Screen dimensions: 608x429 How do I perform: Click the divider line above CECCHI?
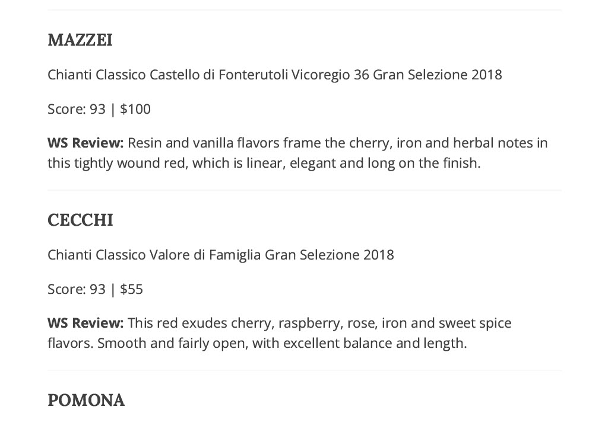[x=305, y=190]
